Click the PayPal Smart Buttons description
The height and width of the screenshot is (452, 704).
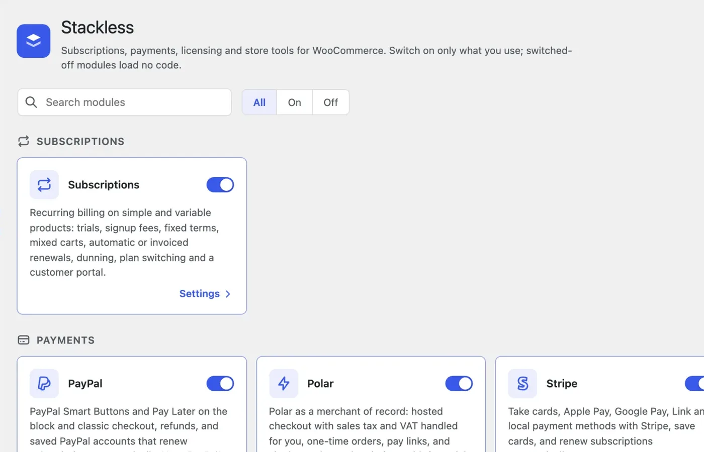(x=129, y=430)
